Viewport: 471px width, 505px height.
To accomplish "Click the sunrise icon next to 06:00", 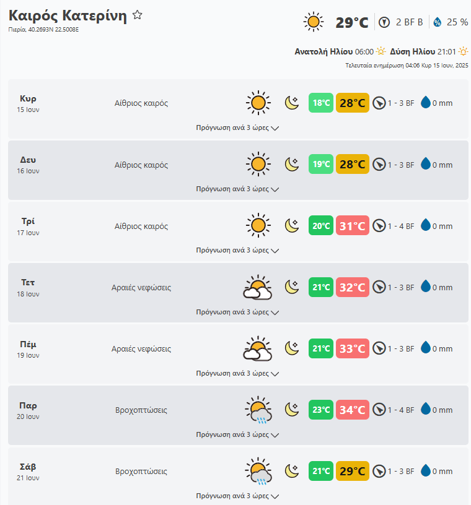I will tap(381, 51).
